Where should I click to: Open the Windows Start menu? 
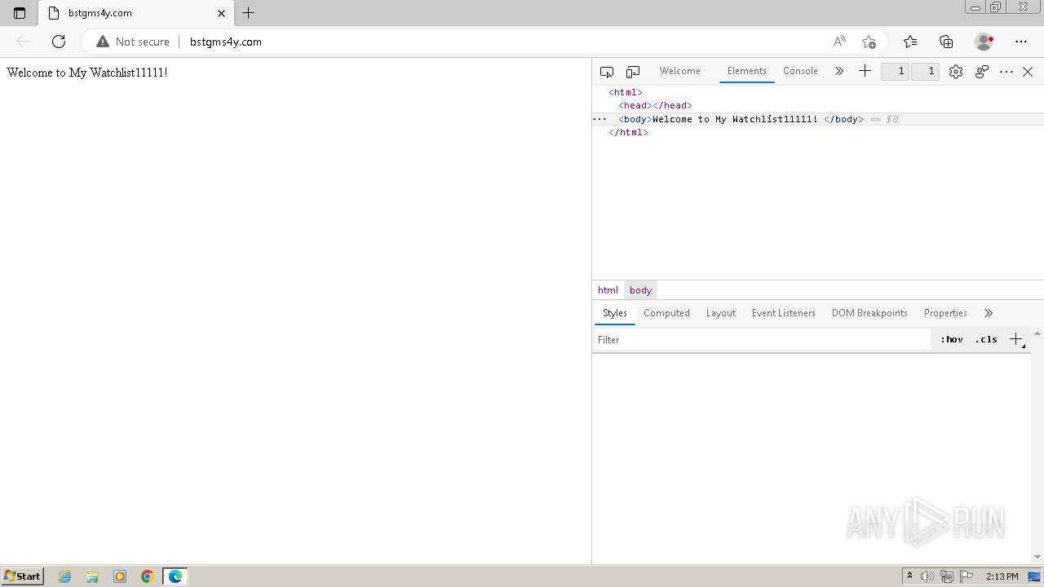(23, 576)
